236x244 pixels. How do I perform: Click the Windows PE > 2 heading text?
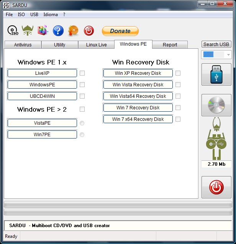point(42,109)
